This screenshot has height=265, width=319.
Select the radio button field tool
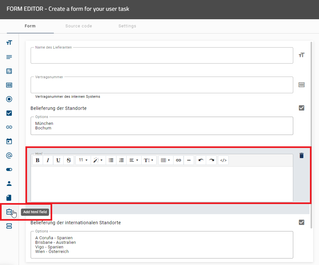coord(9,99)
